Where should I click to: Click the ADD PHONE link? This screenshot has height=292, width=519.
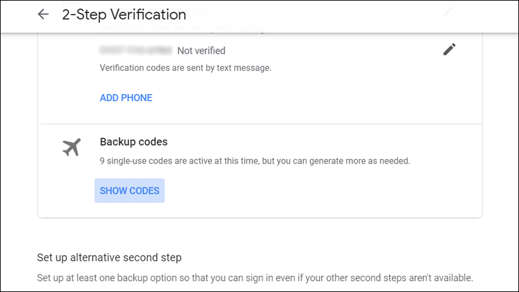[x=126, y=98]
